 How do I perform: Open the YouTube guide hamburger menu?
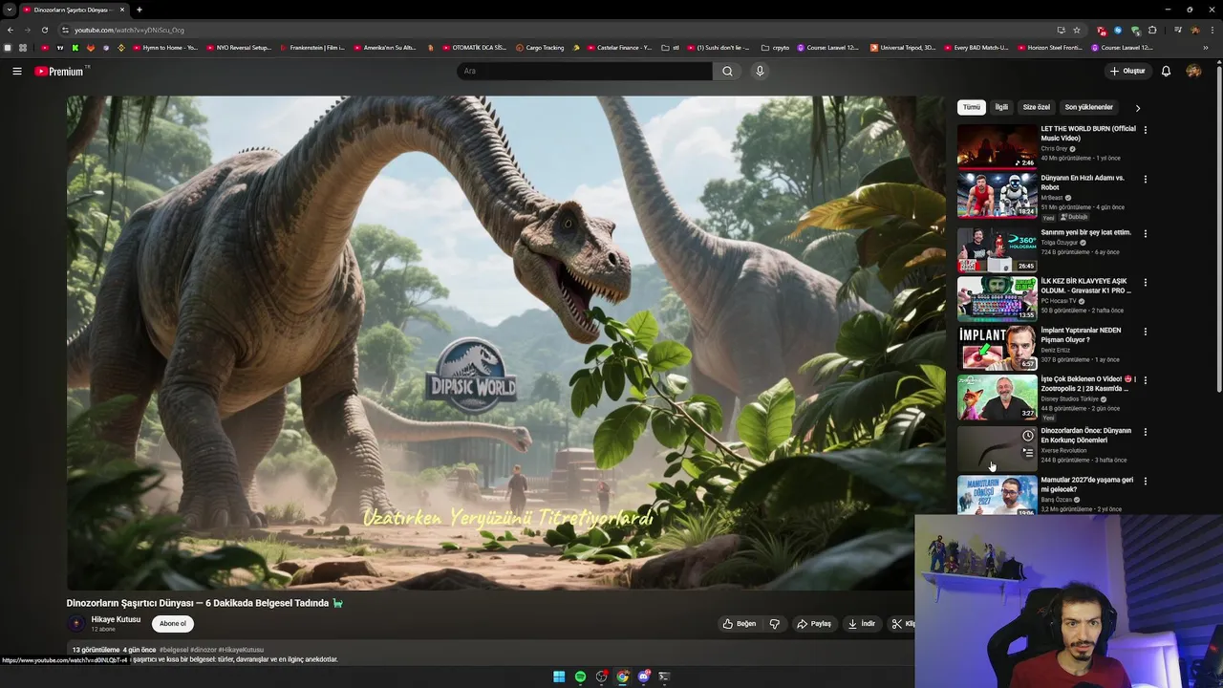click(x=17, y=71)
